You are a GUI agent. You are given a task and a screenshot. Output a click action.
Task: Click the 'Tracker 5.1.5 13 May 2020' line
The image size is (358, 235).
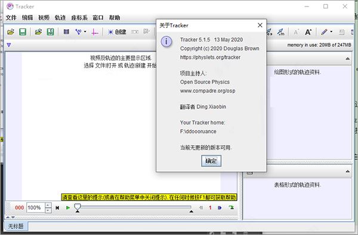click(x=211, y=40)
